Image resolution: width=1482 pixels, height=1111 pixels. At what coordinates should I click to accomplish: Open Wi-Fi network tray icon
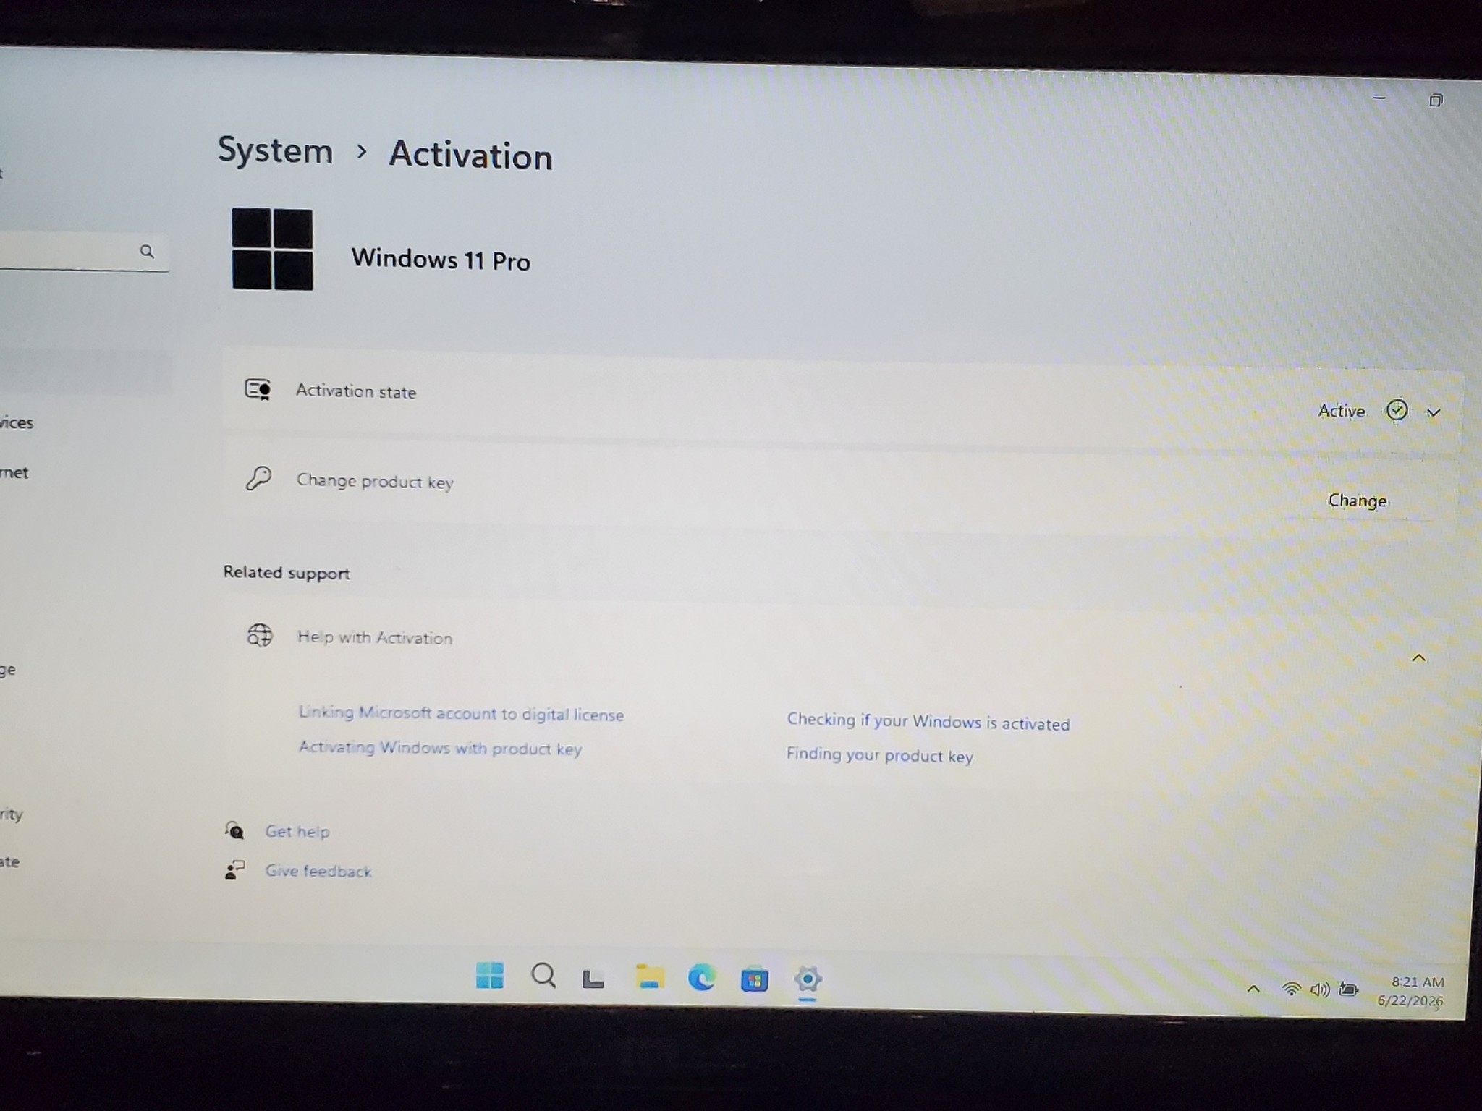[x=1291, y=989]
